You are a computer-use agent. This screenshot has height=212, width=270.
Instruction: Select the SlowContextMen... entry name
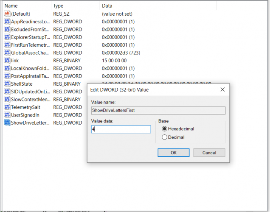tap(31, 99)
